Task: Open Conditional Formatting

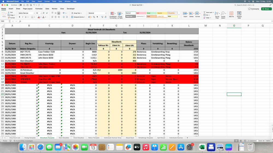Action: pos(113,15)
